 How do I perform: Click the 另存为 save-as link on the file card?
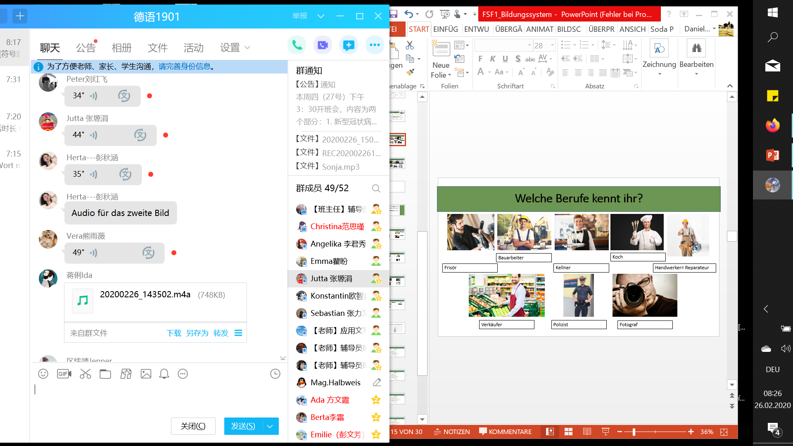click(x=197, y=333)
